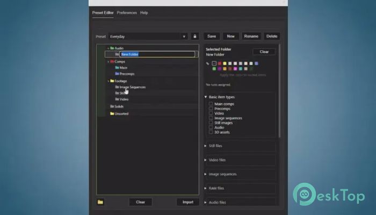
Task: Click the yellow folder icon of Unsorted
Action: [x=112, y=113]
